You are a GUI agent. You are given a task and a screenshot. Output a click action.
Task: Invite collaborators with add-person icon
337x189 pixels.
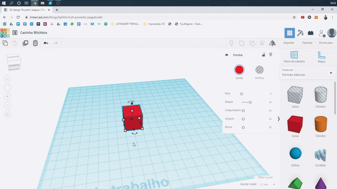[x=322, y=33]
